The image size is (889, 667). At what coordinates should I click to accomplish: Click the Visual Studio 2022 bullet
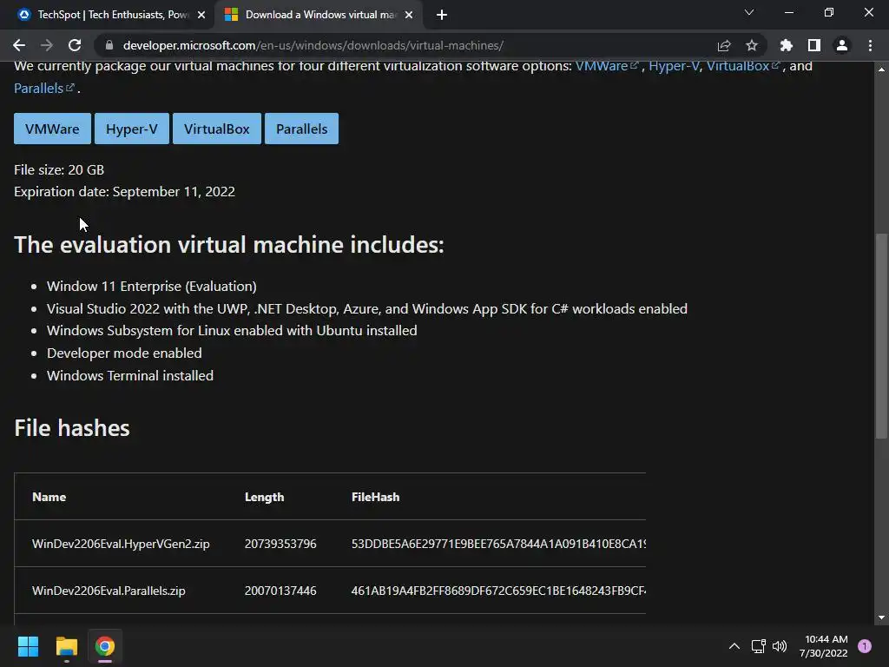[367, 308]
